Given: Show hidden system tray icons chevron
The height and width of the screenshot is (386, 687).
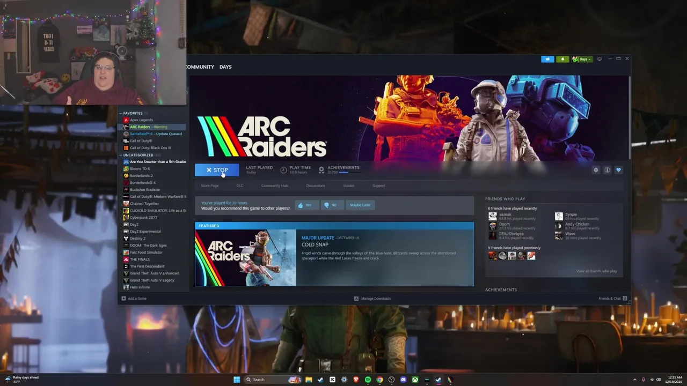Looking at the screenshot, I should 635,380.
